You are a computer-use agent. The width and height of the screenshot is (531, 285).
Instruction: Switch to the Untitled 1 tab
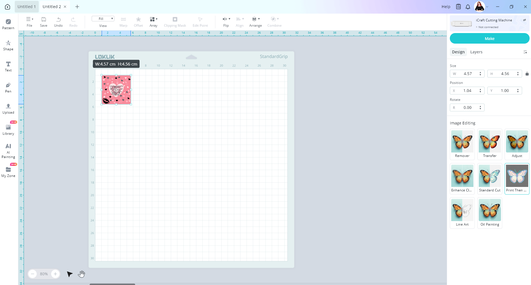click(x=27, y=7)
